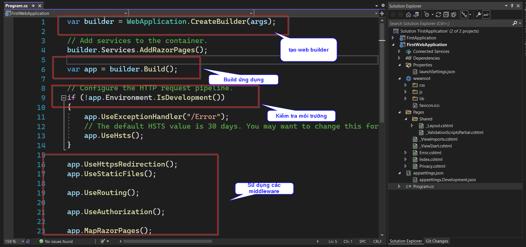Select Program.cs in Solution Explorer tree
Image resolution: width=526 pixels, height=247 pixels.
[x=423, y=187]
